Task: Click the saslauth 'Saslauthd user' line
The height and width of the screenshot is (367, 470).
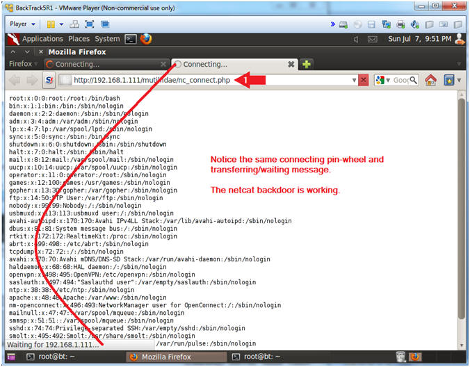Action: (133, 282)
